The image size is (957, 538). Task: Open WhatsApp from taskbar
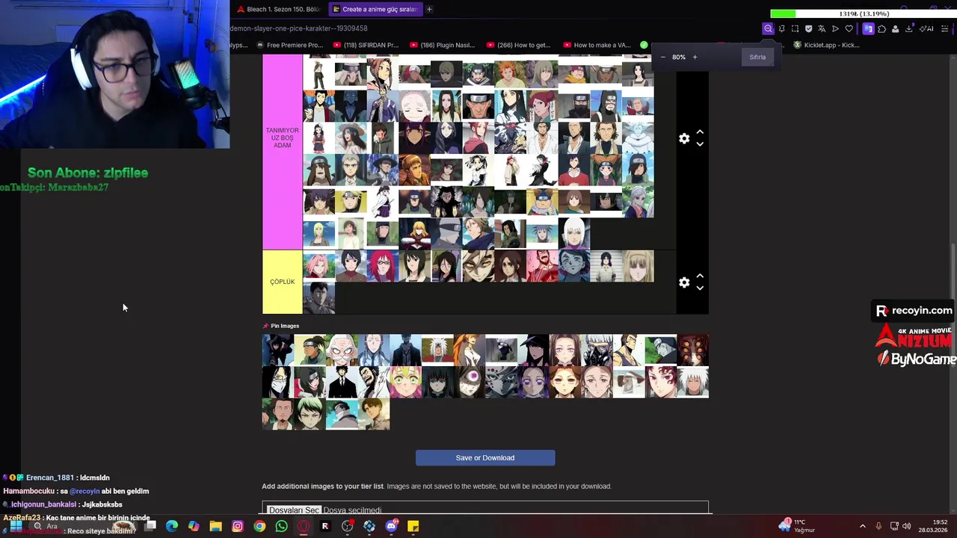click(281, 526)
